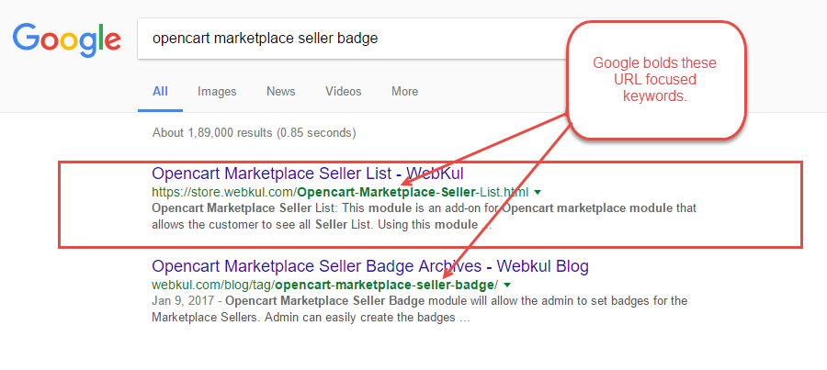The image size is (827, 370).
Task: Click the search box with the opencart query
Action: pyautogui.click(x=349, y=39)
